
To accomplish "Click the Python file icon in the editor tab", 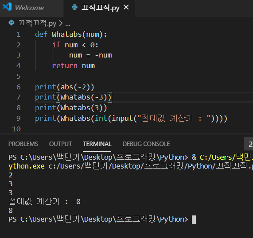I will pos(74,7).
